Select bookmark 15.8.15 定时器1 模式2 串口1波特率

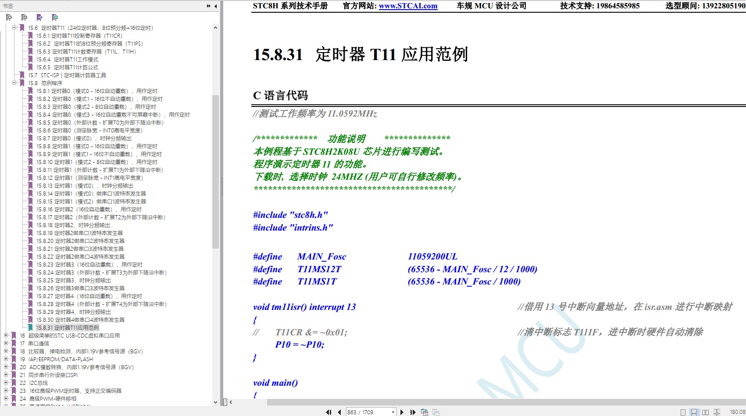pyautogui.click(x=91, y=202)
